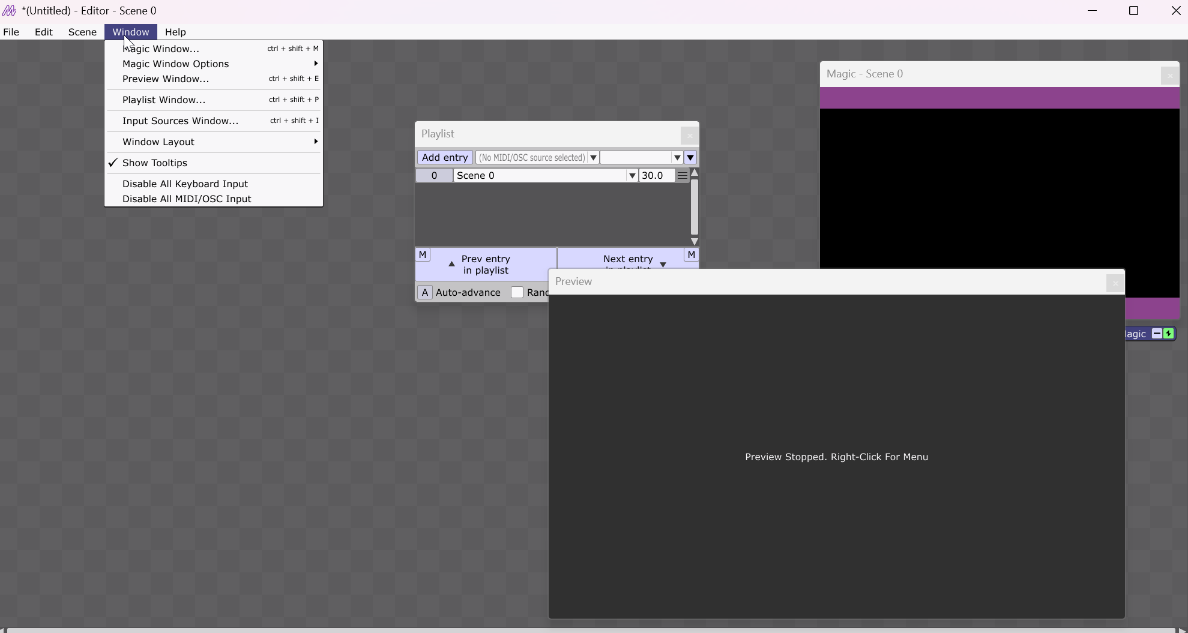This screenshot has width=1188, height=633.
Task: Toggle the A Auto-advance key button
Action: (425, 292)
